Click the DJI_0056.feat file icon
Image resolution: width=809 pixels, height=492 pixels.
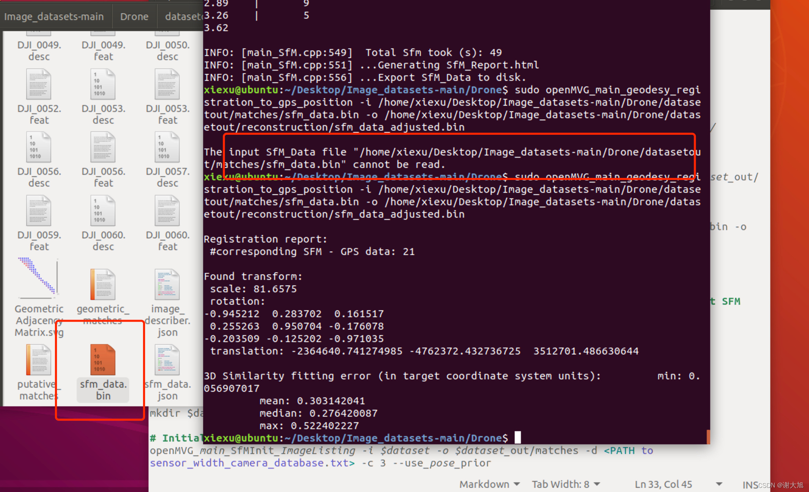(103, 147)
